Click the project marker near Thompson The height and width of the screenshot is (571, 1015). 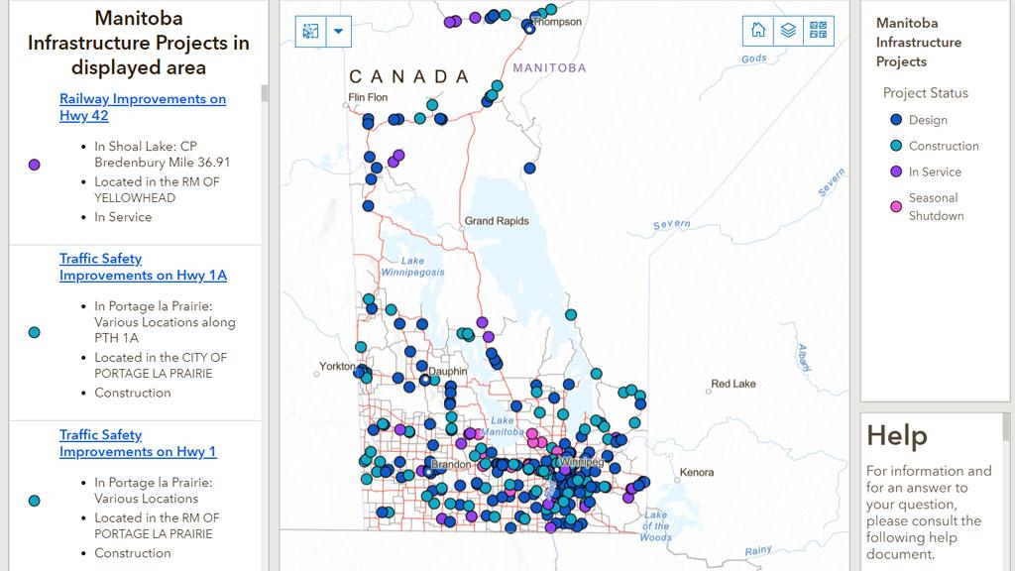coord(529,29)
